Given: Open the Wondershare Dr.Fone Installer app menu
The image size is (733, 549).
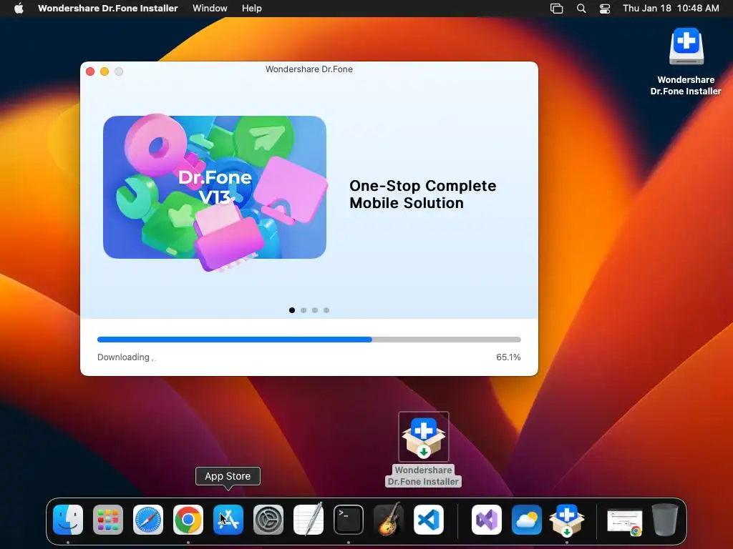Looking at the screenshot, I should 108,8.
